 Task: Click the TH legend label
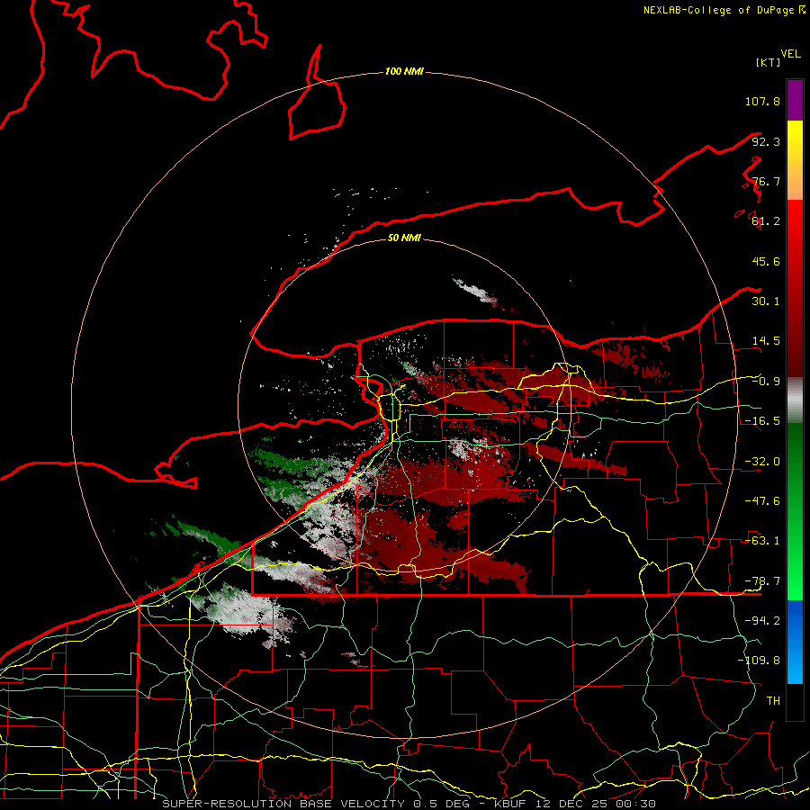pyautogui.click(x=773, y=701)
